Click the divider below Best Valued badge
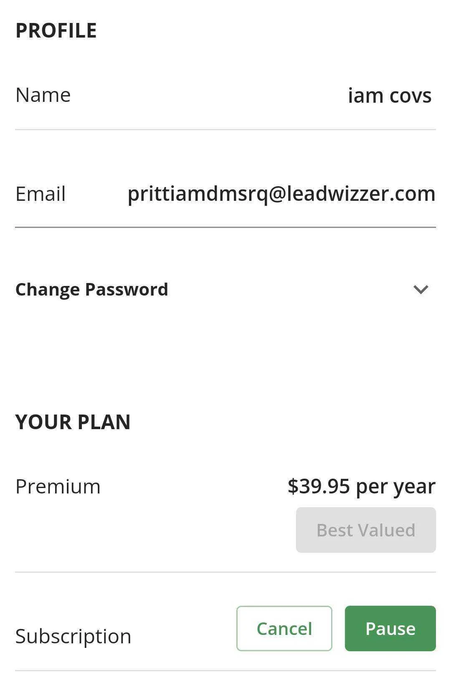451x698 pixels. 225,572
